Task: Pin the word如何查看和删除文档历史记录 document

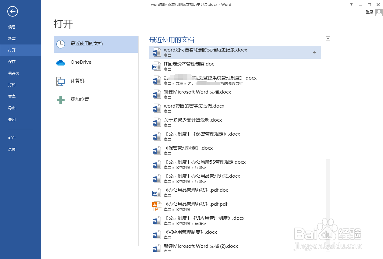Action: [x=314, y=52]
